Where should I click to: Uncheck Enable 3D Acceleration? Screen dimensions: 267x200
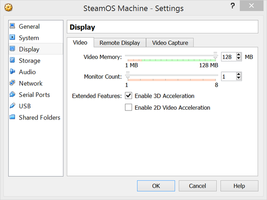[x=128, y=96]
